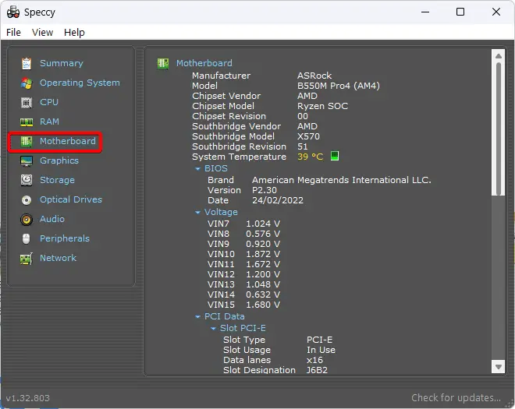Collapse the BIOS section arrow

tap(197, 168)
